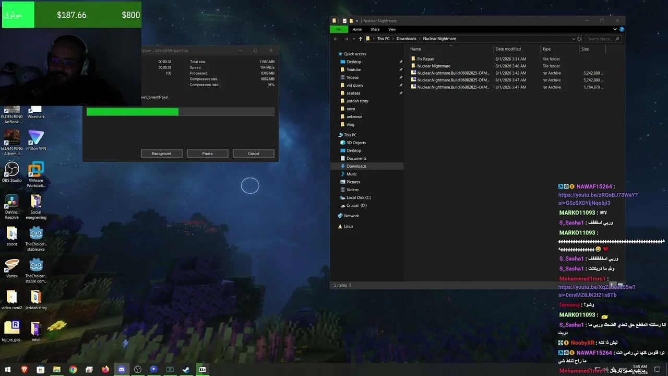Image resolution: width=668 pixels, height=376 pixels.
Task: Switch to OBS Studio in the taskbar
Action: pos(138,369)
